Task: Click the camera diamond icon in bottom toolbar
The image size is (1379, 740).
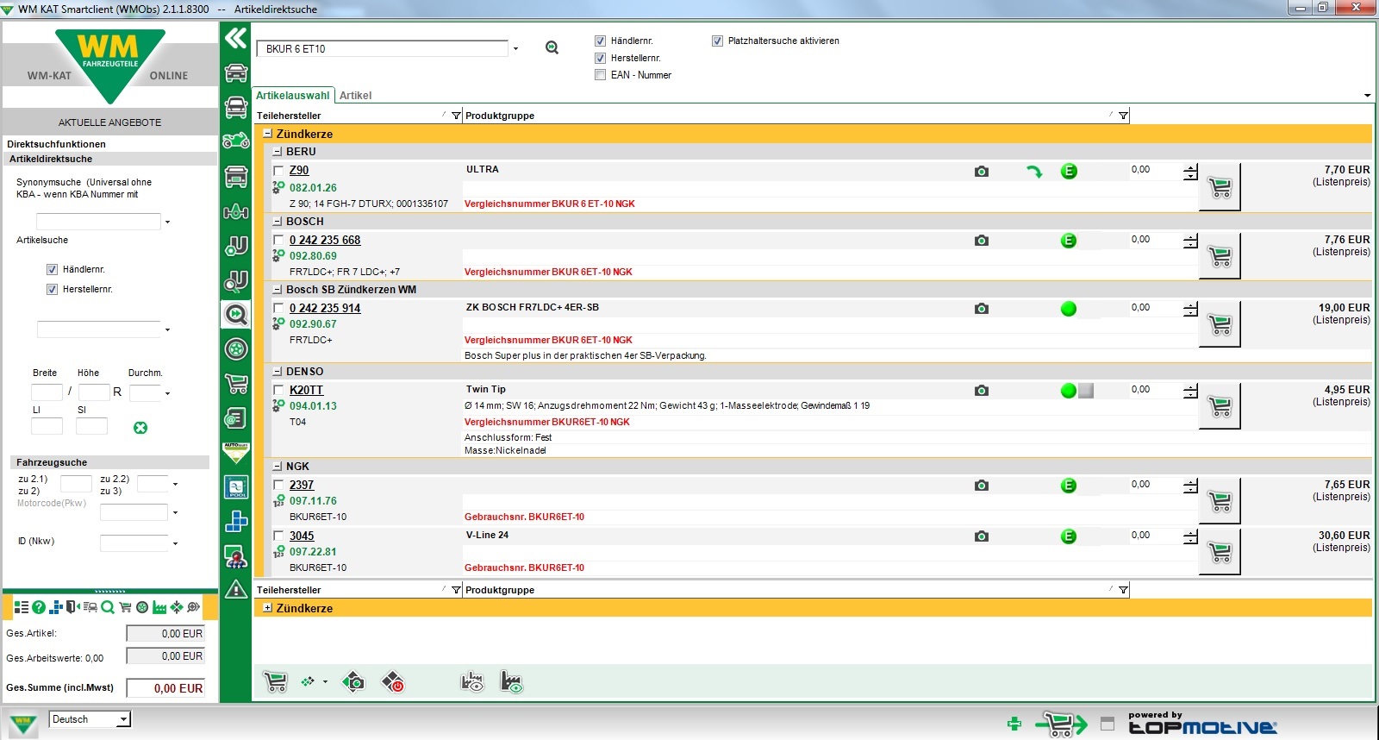Action: [353, 682]
